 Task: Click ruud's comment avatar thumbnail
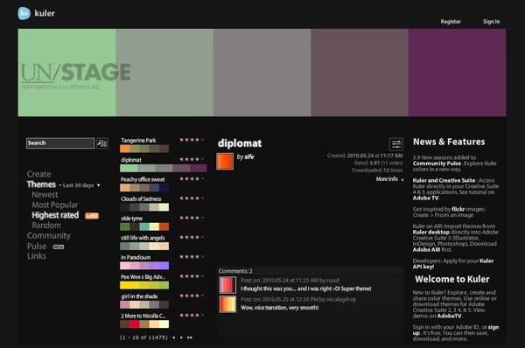click(x=227, y=285)
